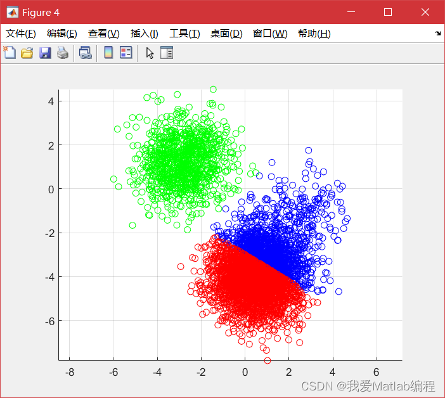Open the 桌面(D) menu
The height and width of the screenshot is (398, 445).
tap(226, 34)
